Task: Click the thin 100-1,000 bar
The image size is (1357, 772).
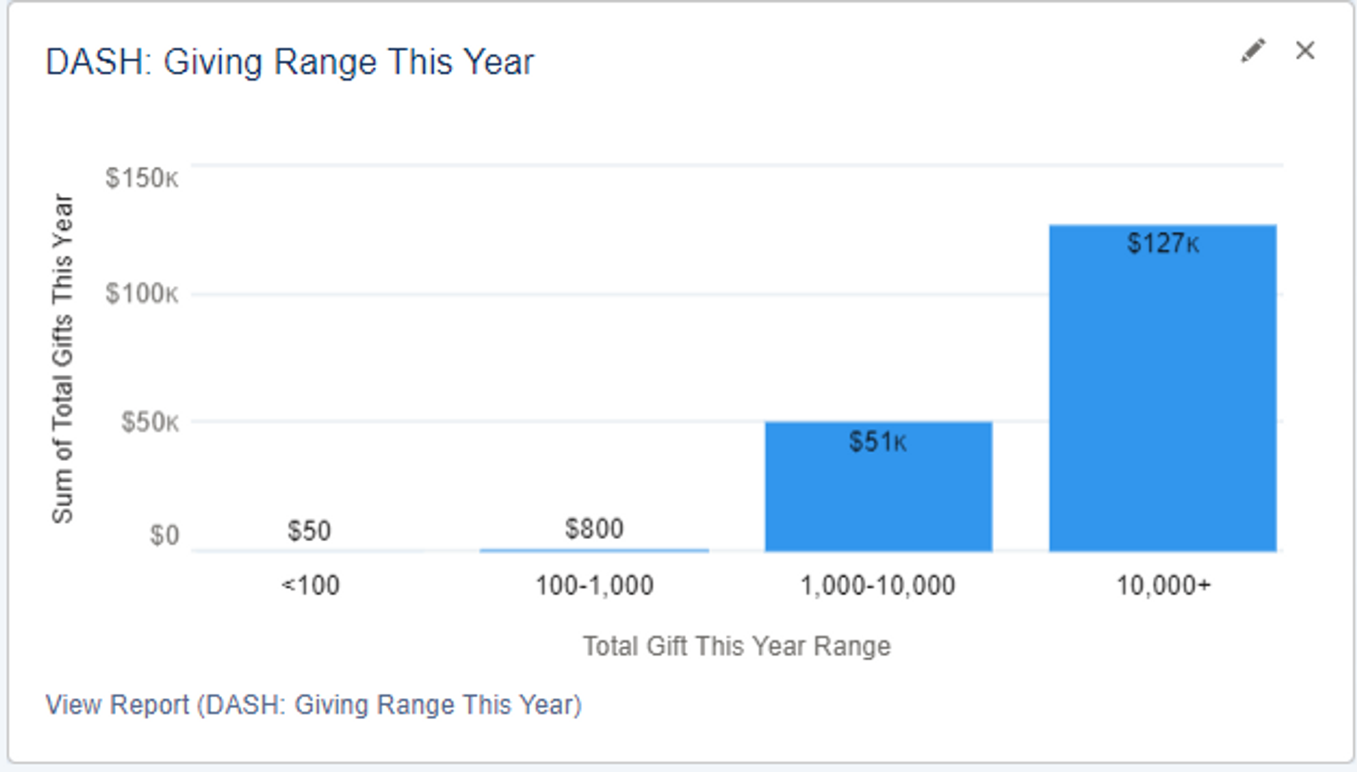Action: pos(594,550)
